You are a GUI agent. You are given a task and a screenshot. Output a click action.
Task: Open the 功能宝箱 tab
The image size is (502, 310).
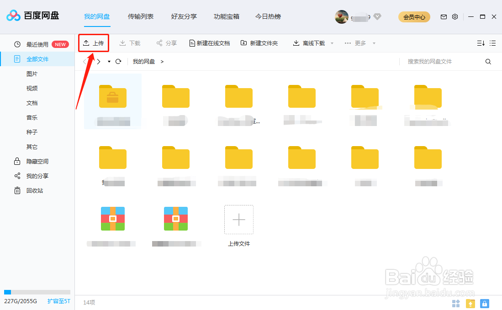coord(227,16)
